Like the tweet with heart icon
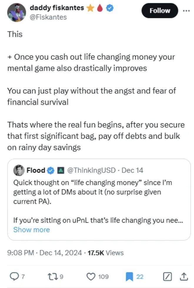 point(91,276)
